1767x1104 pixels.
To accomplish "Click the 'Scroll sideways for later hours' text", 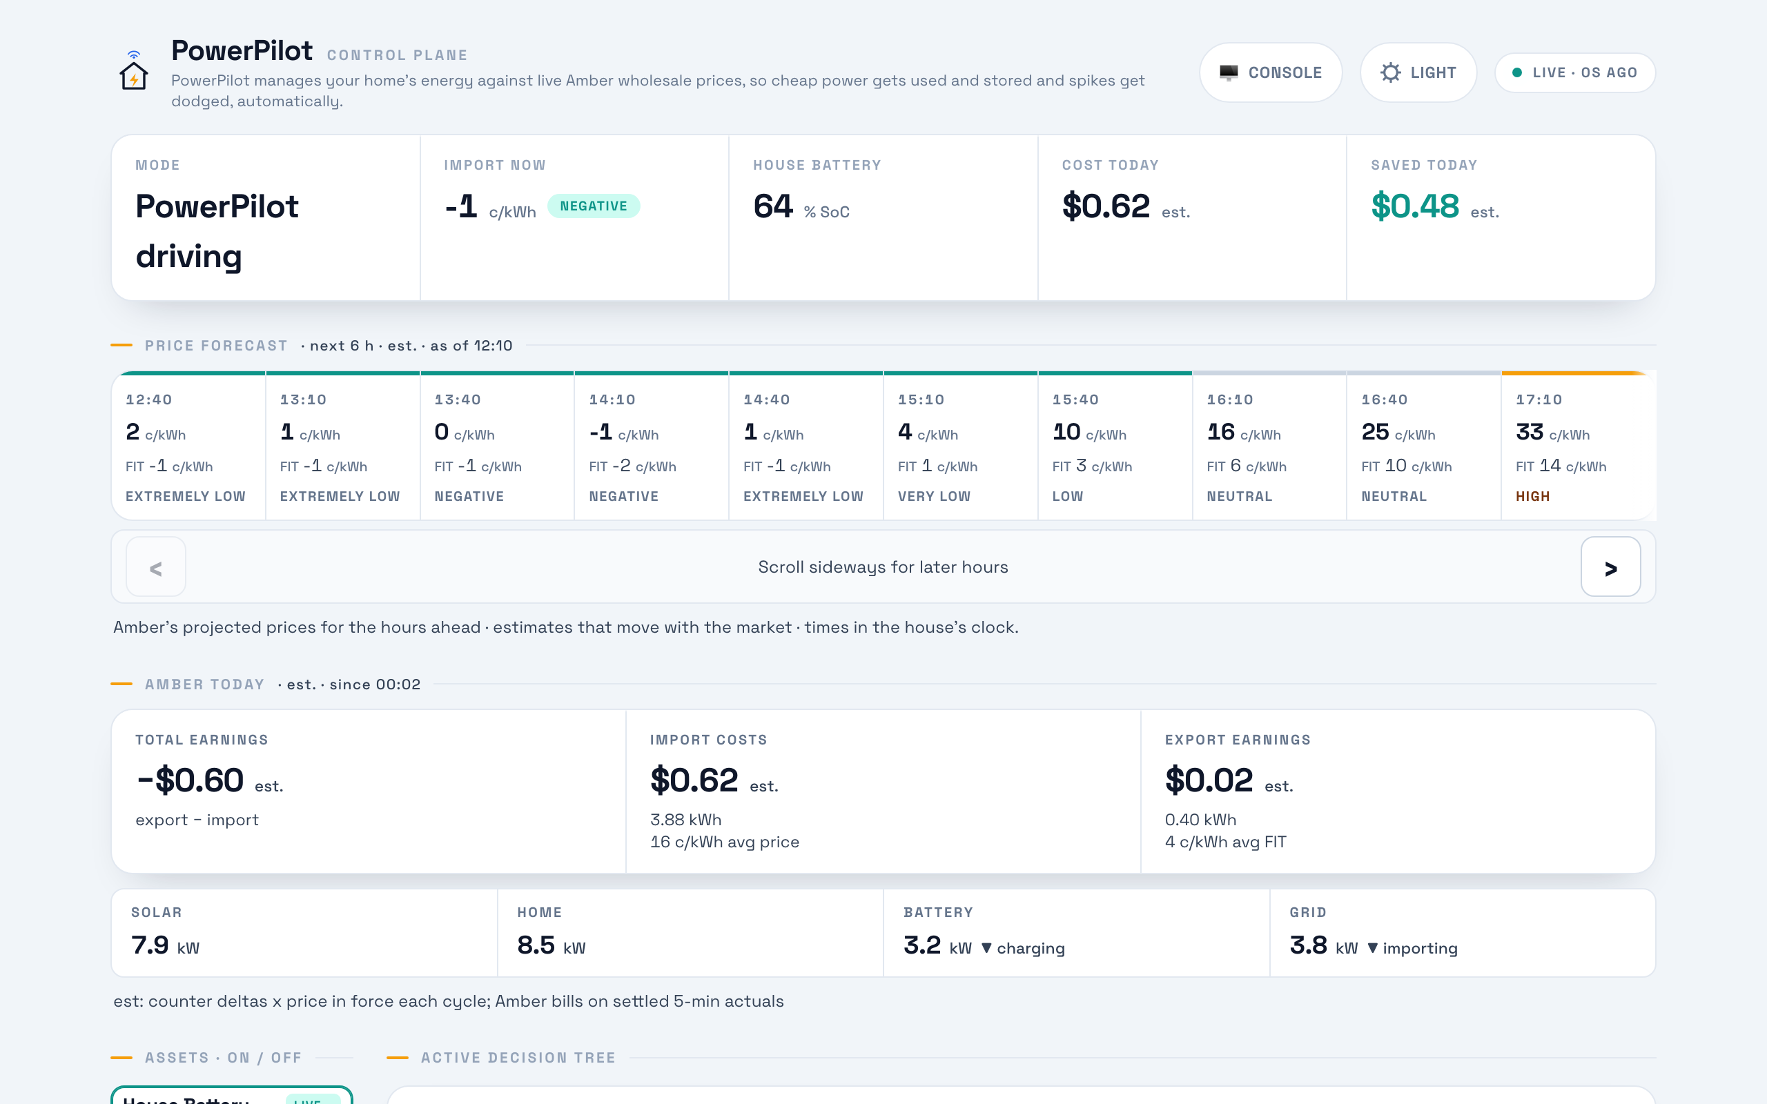I will (883, 567).
